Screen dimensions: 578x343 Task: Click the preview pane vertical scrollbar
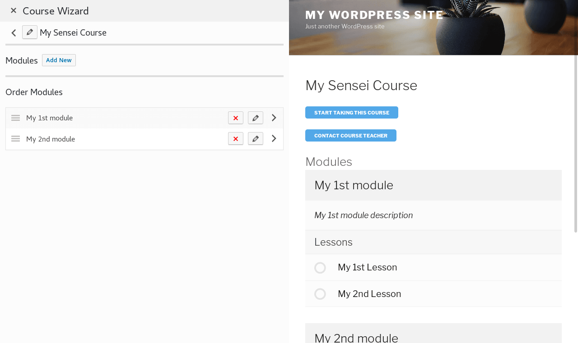coord(575,144)
